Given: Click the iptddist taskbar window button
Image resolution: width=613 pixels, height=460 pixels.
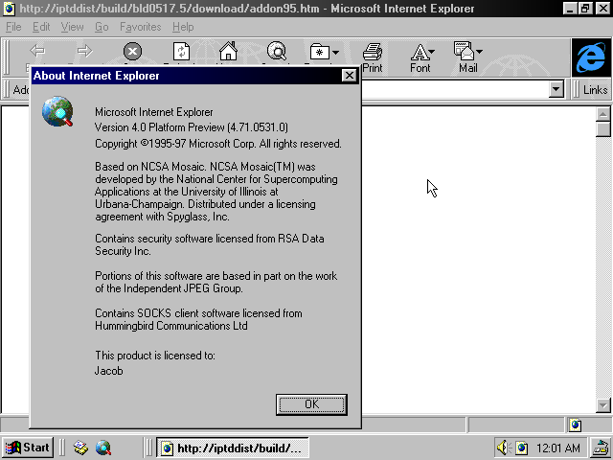Looking at the screenshot, I should [x=232, y=448].
